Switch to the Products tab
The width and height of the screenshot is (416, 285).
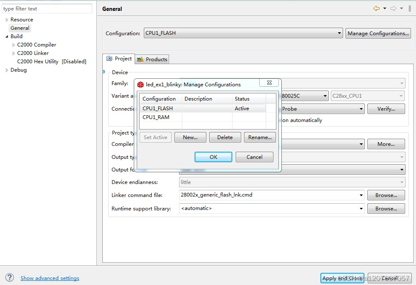click(152, 60)
